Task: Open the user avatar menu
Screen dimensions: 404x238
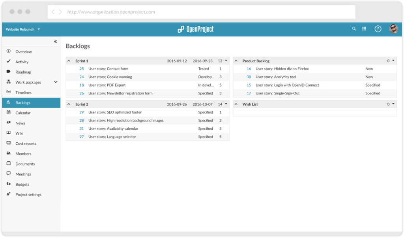Action: pyautogui.click(x=393, y=29)
